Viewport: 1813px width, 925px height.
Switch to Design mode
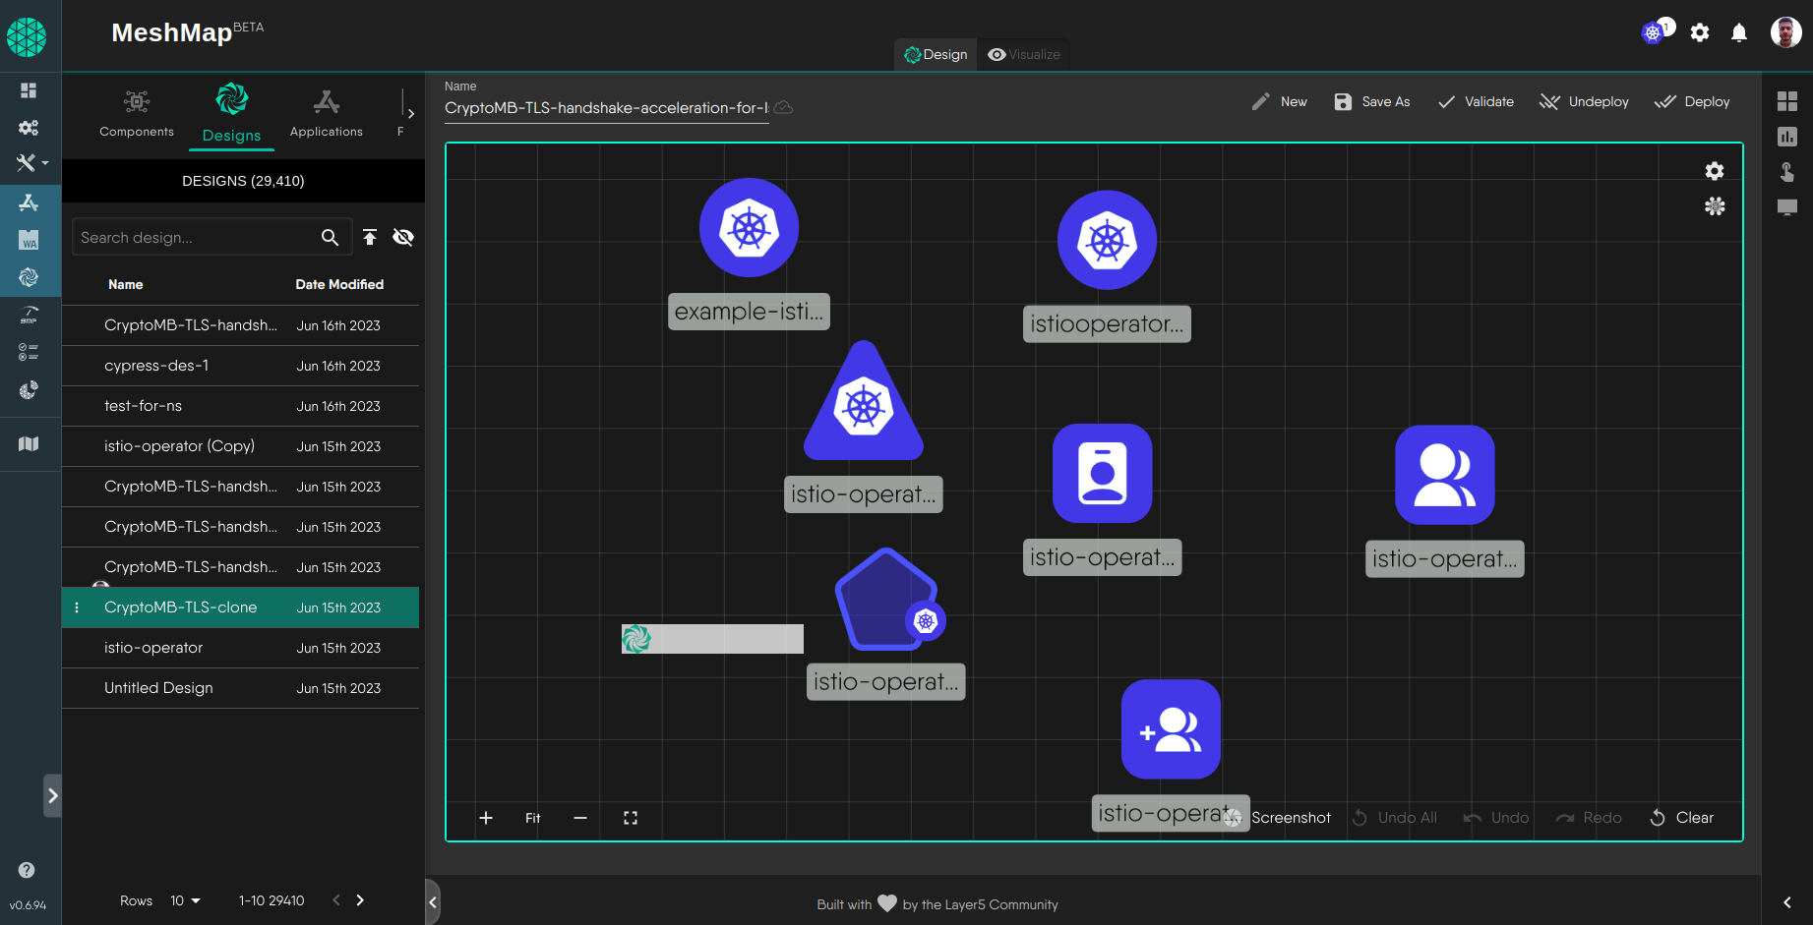pyautogui.click(x=936, y=55)
